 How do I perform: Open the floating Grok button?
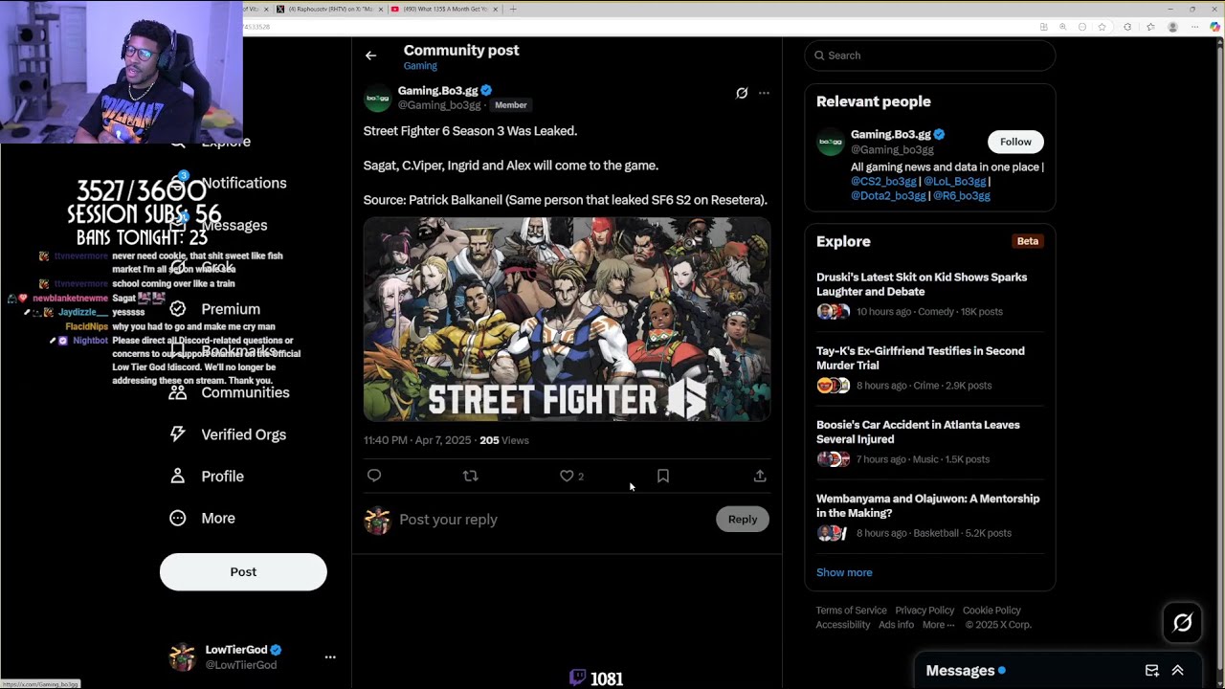click(x=1183, y=624)
